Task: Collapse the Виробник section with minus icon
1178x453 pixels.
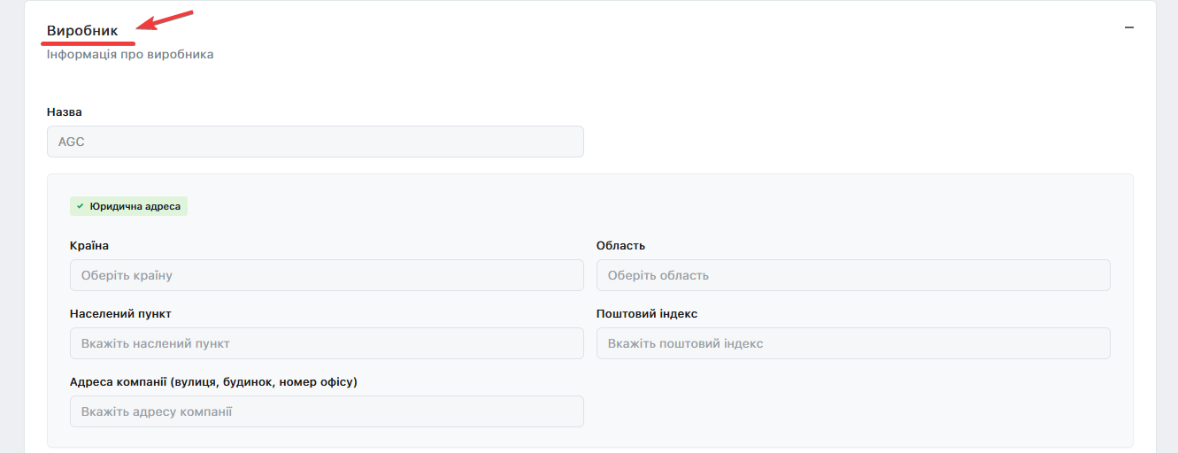Action: tap(1128, 28)
